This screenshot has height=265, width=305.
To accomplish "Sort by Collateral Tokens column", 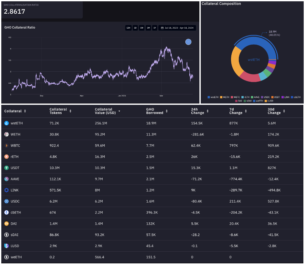I will click(x=61, y=111).
